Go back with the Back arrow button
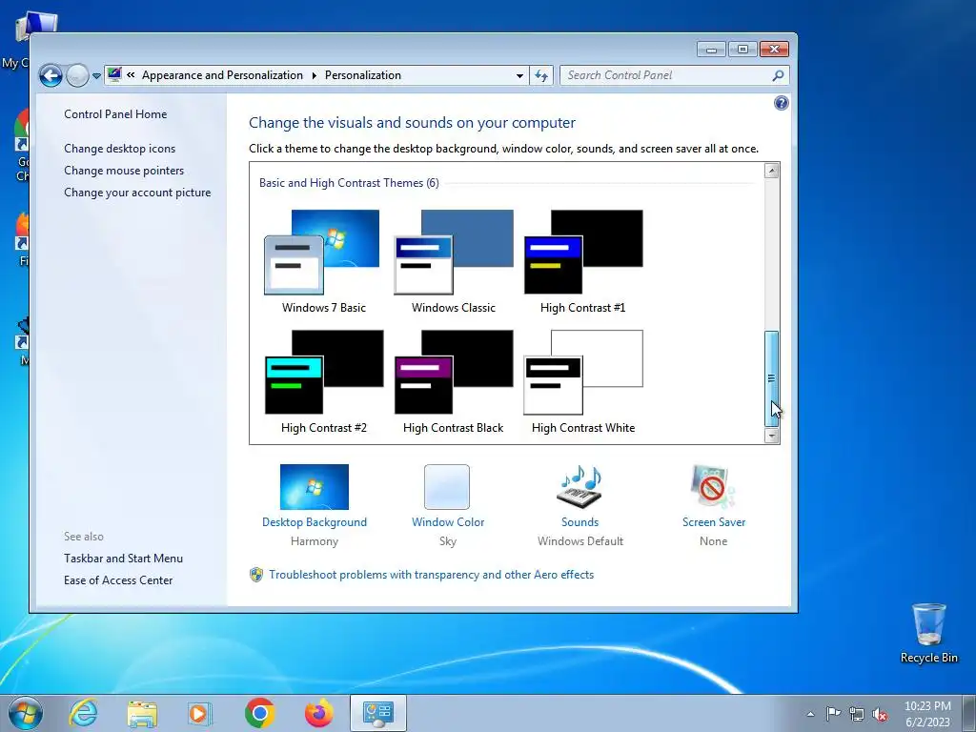Image resolution: width=976 pixels, height=732 pixels. 51,76
